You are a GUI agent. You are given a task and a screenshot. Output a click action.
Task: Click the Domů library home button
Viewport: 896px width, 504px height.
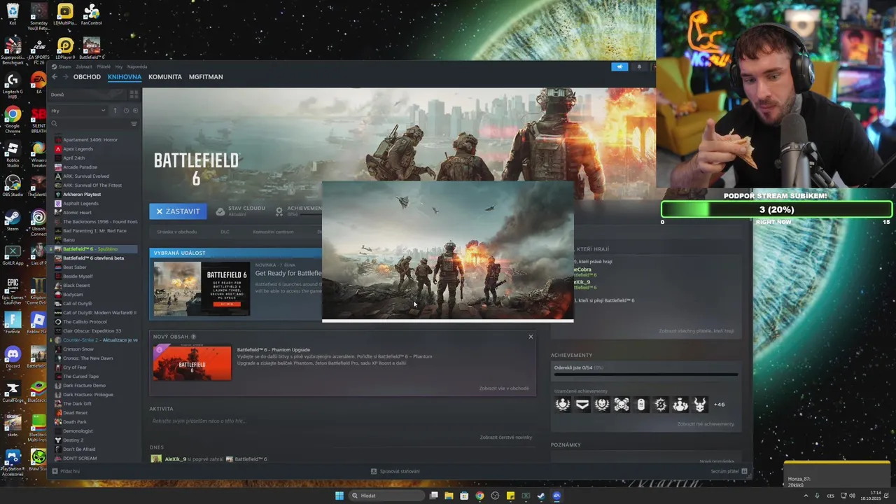(x=87, y=94)
